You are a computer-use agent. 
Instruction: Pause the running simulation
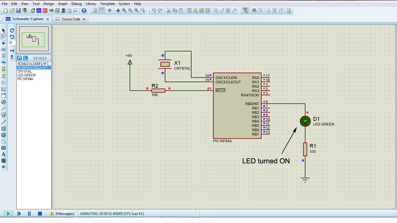pyautogui.click(x=29, y=213)
